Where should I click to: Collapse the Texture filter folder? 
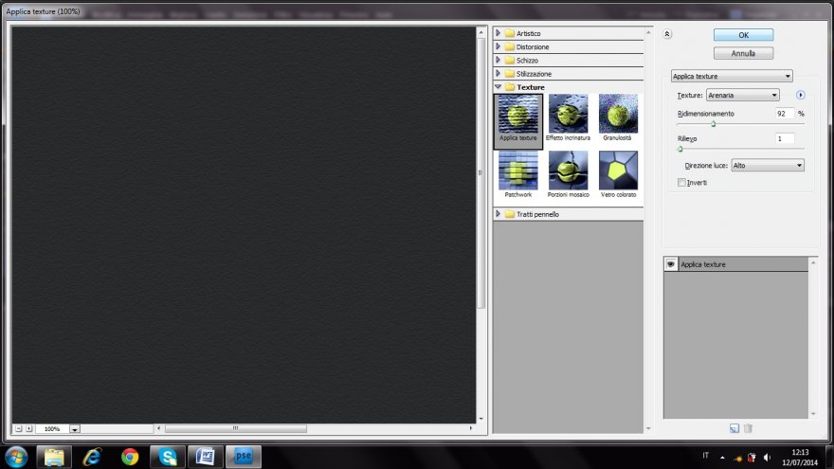499,87
